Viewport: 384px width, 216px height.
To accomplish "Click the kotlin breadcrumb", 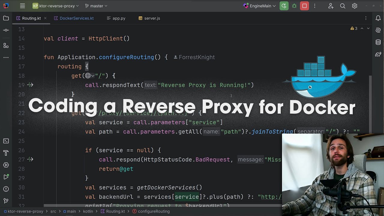I will click(x=88, y=211).
